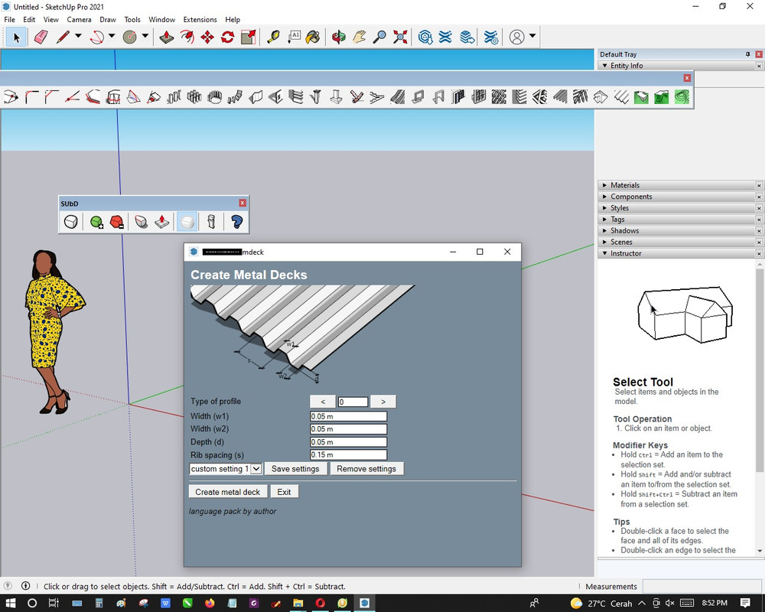
Task: Select the Move tool
Action: tap(207, 37)
